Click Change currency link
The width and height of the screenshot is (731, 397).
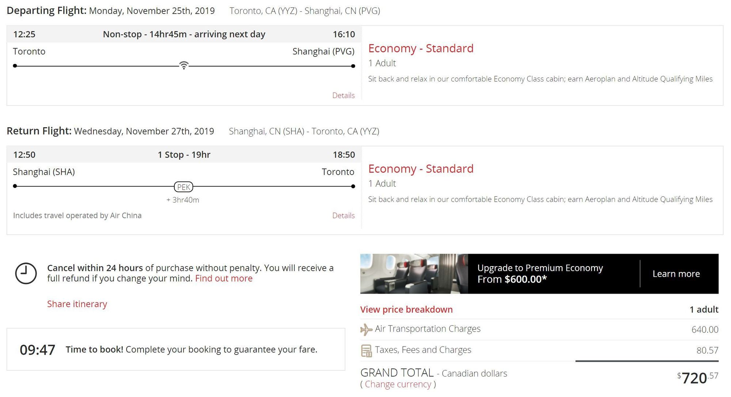tap(398, 384)
